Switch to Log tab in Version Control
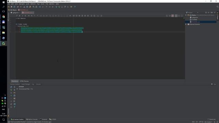 coord(33,84)
